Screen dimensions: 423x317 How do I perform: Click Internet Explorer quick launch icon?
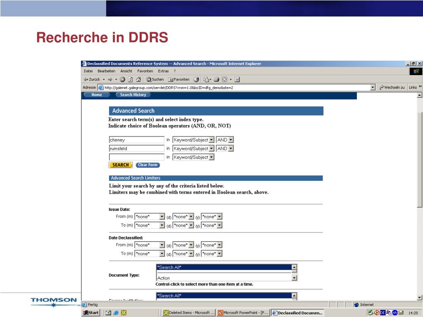point(116,313)
